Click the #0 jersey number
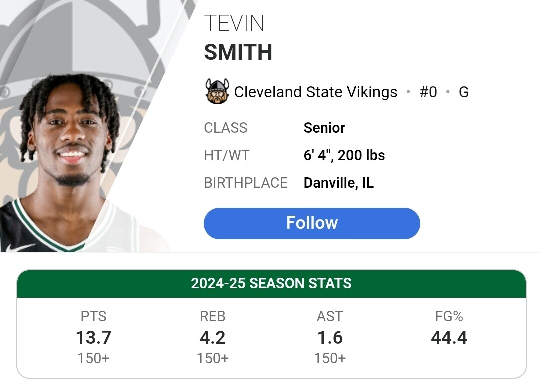 click(x=428, y=92)
